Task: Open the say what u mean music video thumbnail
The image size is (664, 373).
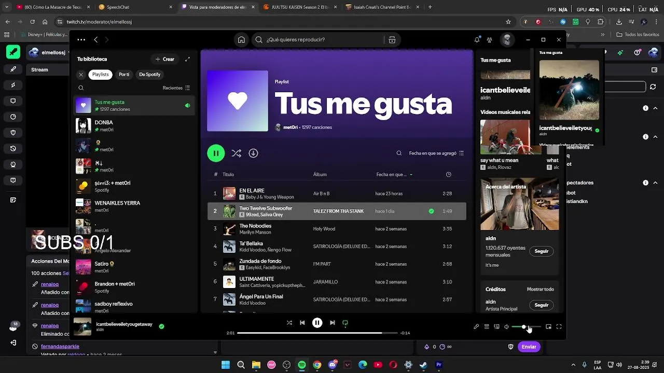Action: click(x=505, y=137)
